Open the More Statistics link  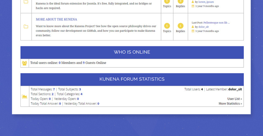(x=230, y=104)
